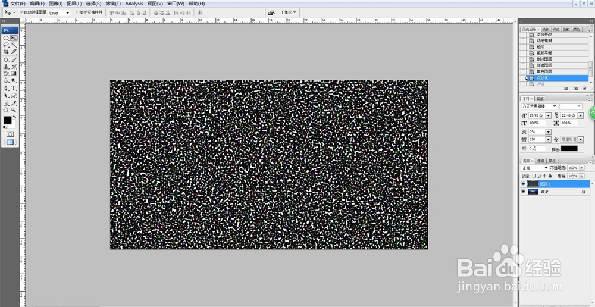Open layer fill slider arrow
Image resolution: width=595 pixels, height=307 pixels.
[582, 176]
